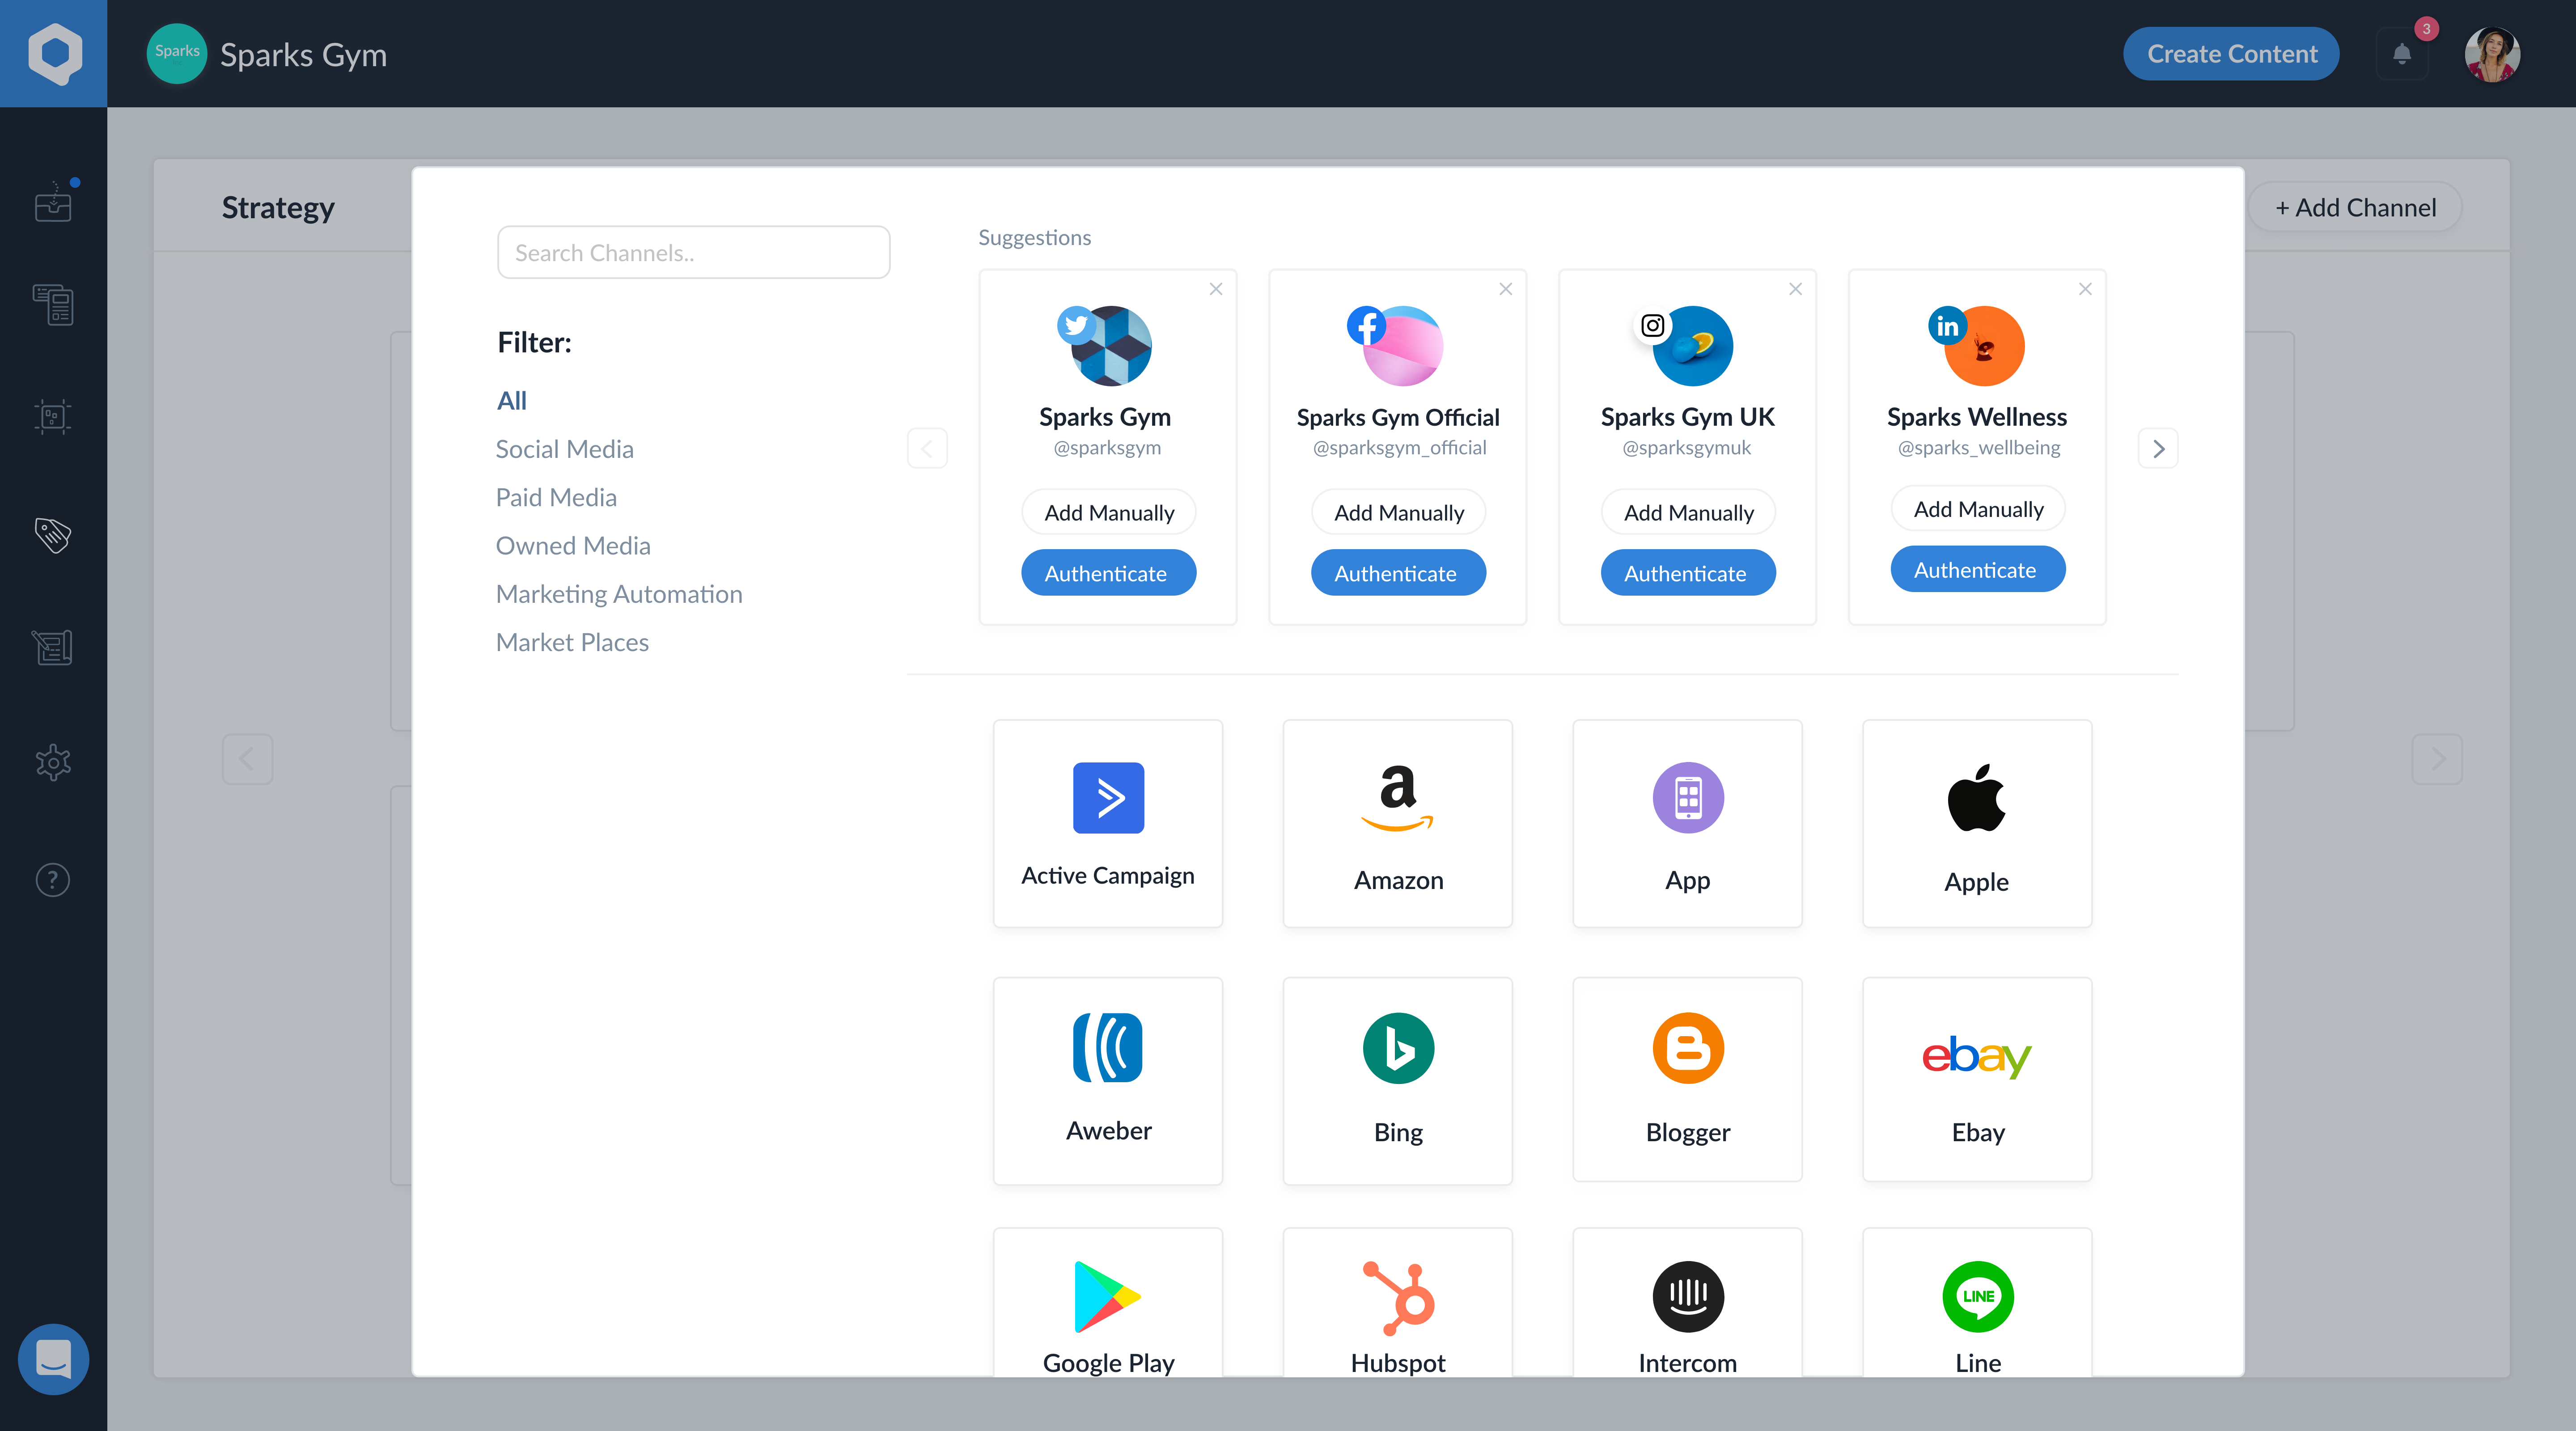The height and width of the screenshot is (1431, 2576).
Task: Click the inbox icon in left sidebar
Action: pos(53,203)
